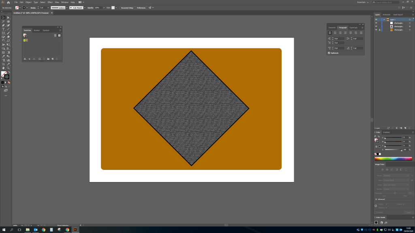Select the Zoom tool
Viewport: 415px width, 233px height.
pyautogui.click(x=8, y=68)
